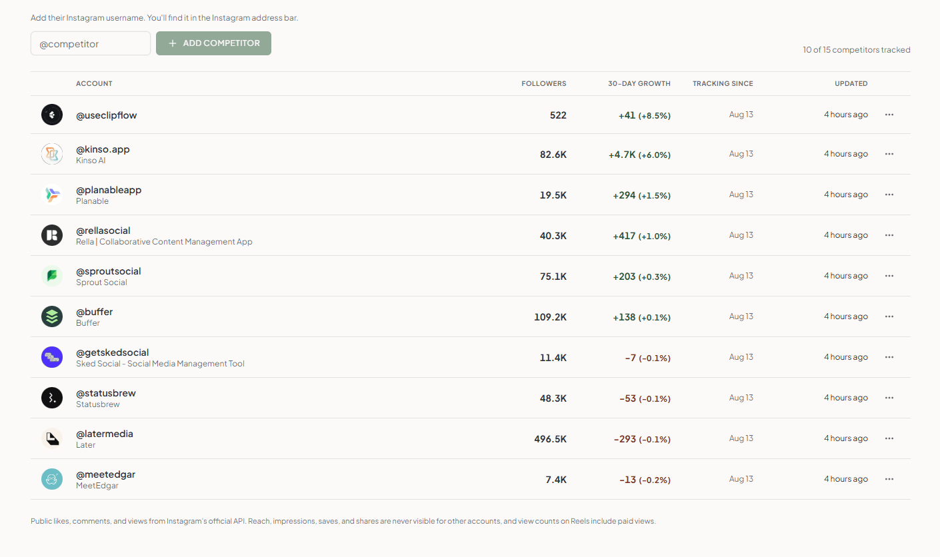Viewport: 940px width, 557px height.
Task: Open the @useclipflow account link
Action: coord(107,115)
